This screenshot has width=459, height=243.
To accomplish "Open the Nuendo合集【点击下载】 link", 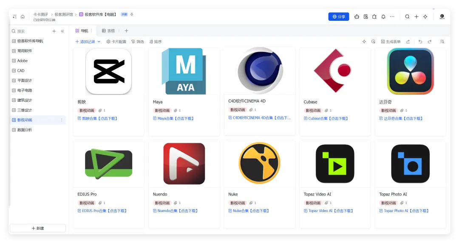I will tap(176, 211).
